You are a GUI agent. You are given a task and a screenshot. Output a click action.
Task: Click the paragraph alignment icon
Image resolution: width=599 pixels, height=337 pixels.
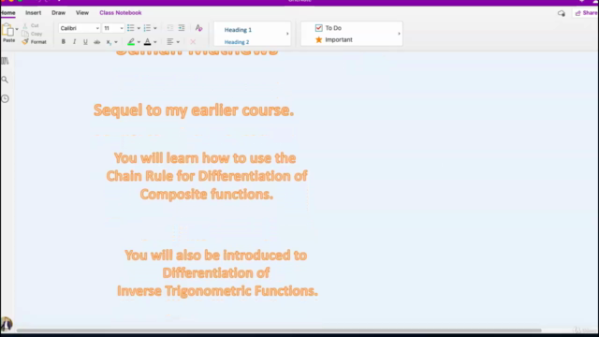[170, 41]
